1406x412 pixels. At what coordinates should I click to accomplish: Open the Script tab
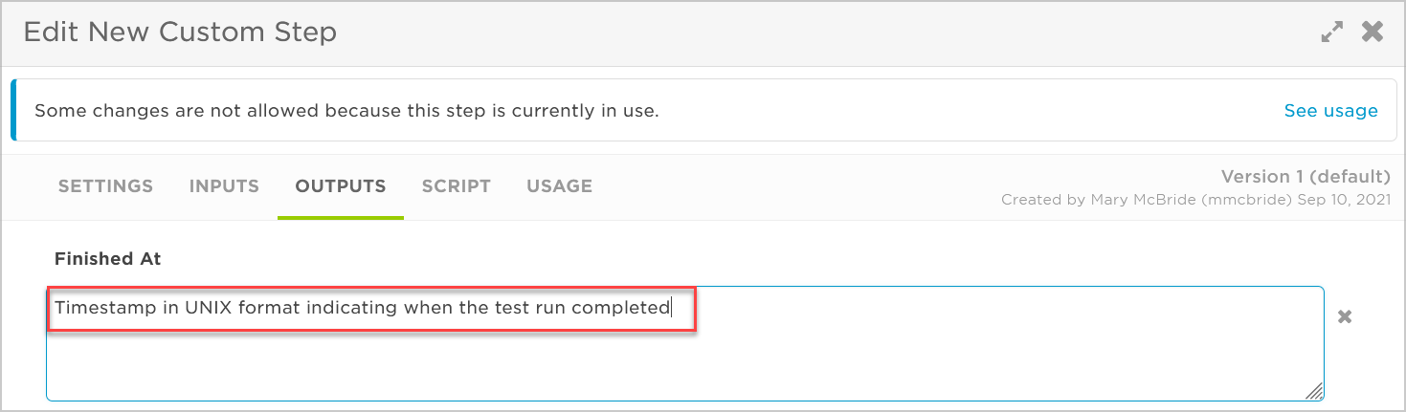point(456,186)
